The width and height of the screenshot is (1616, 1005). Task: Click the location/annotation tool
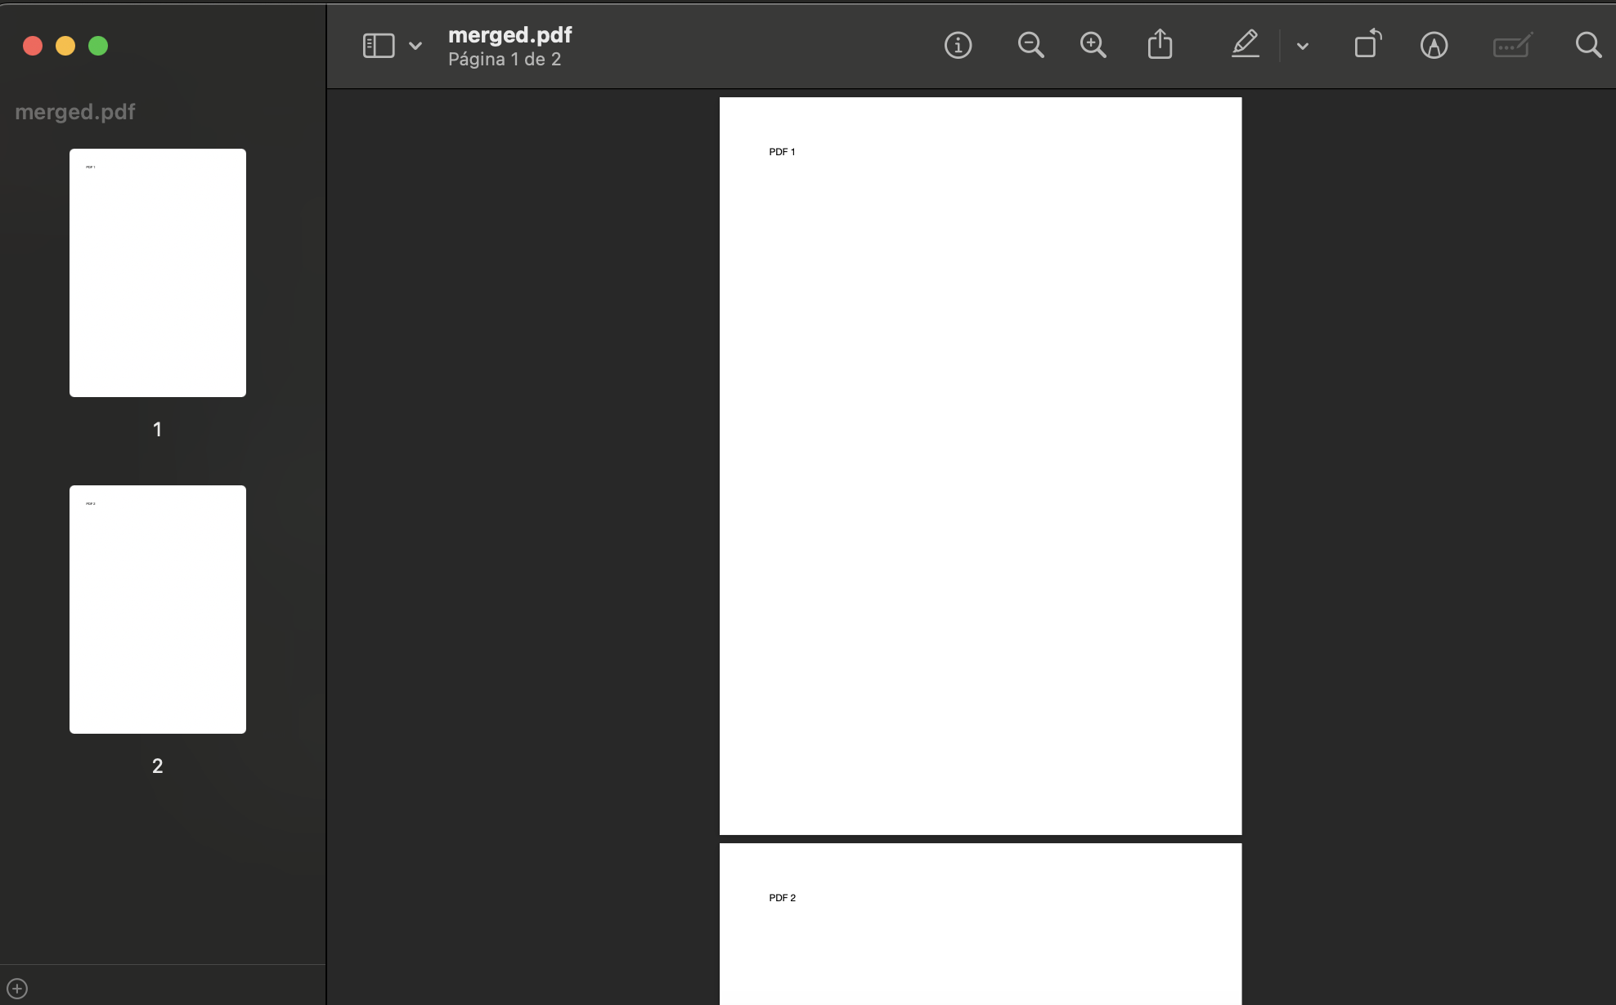click(1433, 45)
